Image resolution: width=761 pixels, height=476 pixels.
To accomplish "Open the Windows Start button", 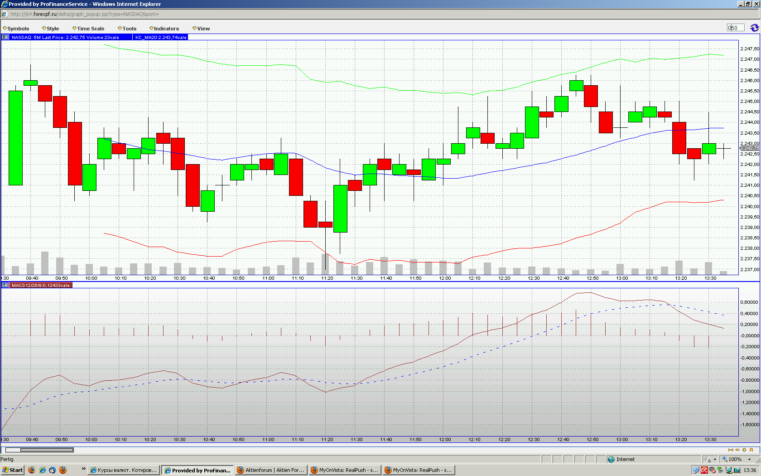I will [12, 470].
